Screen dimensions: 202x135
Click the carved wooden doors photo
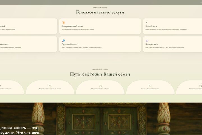pos(101,119)
